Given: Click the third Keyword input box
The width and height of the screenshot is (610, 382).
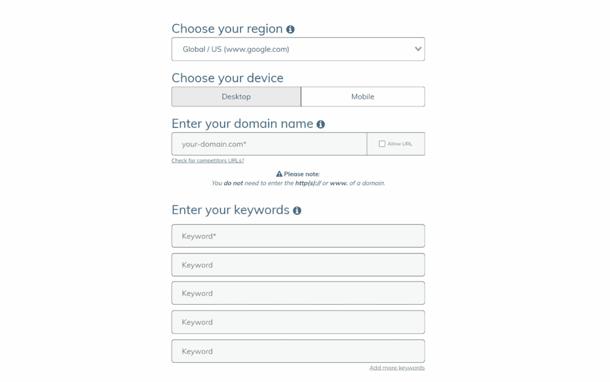Looking at the screenshot, I should (298, 293).
